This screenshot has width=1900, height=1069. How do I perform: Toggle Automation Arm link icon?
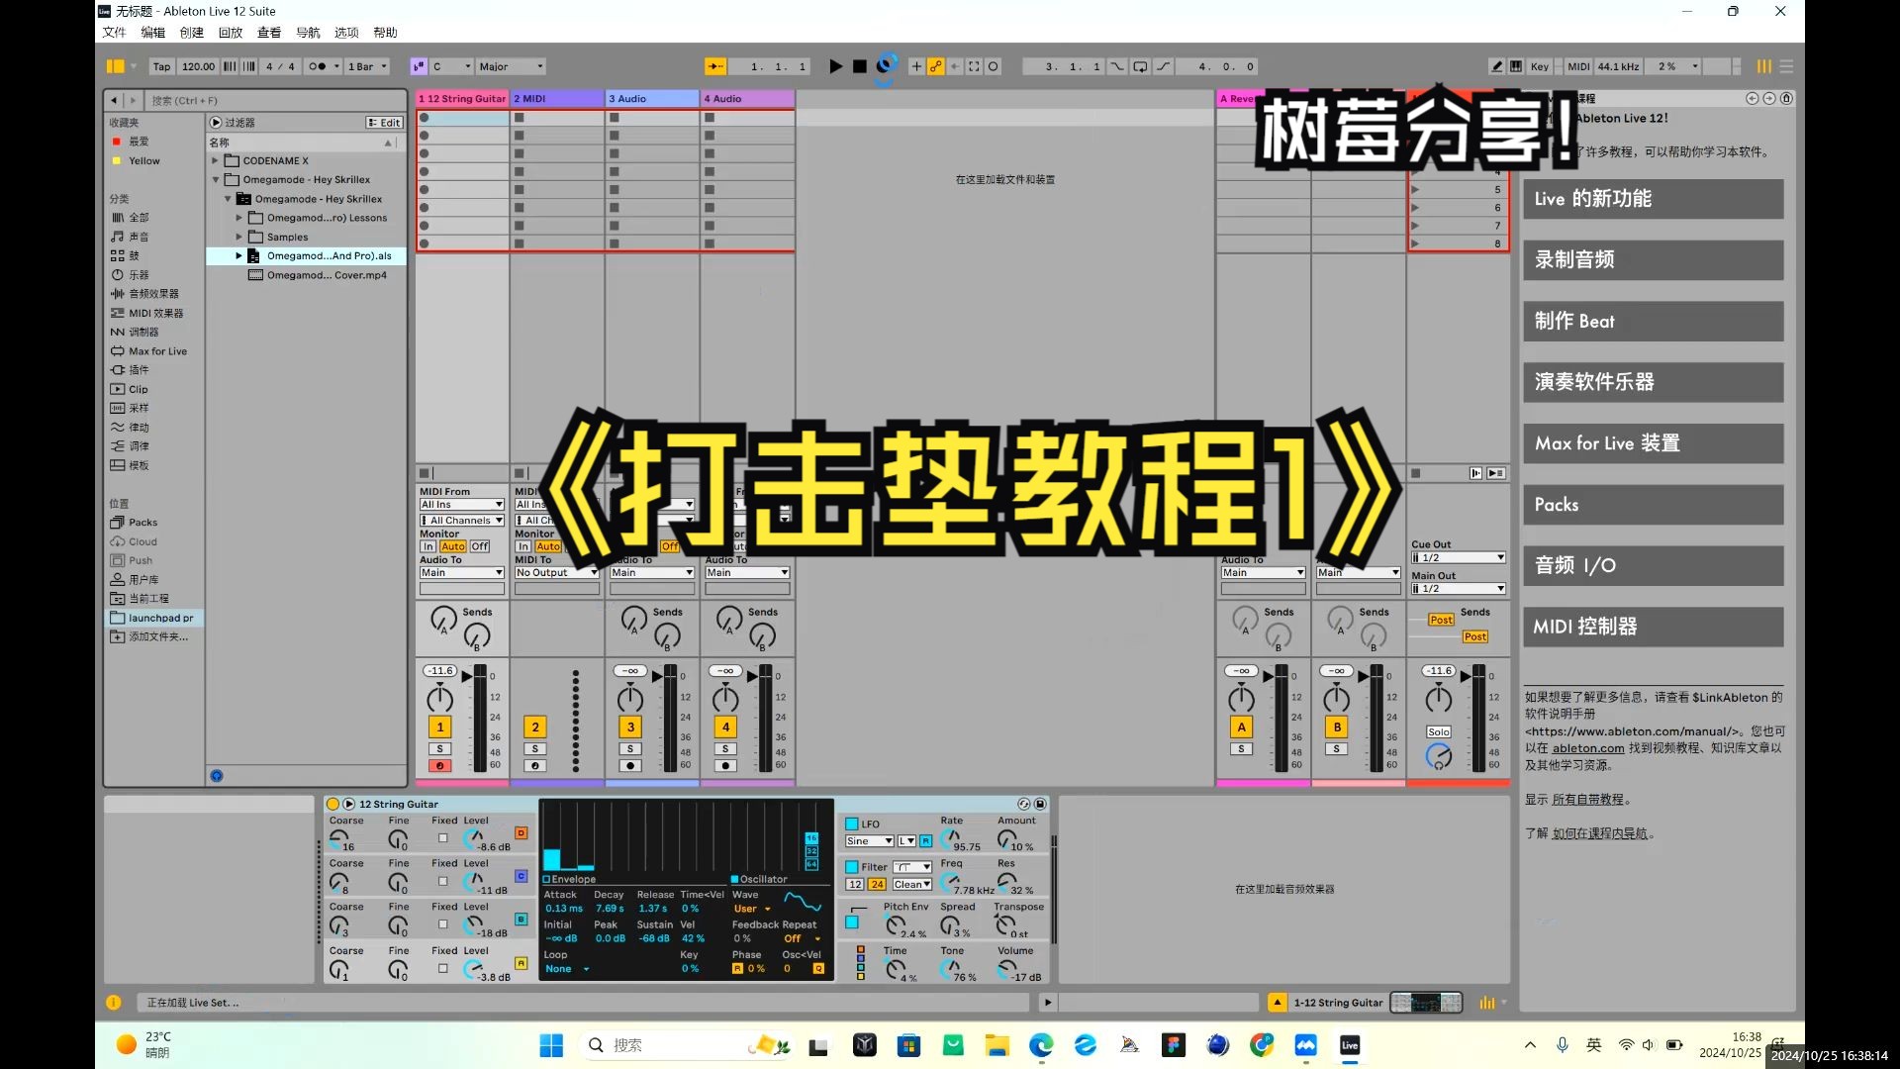[x=935, y=66]
